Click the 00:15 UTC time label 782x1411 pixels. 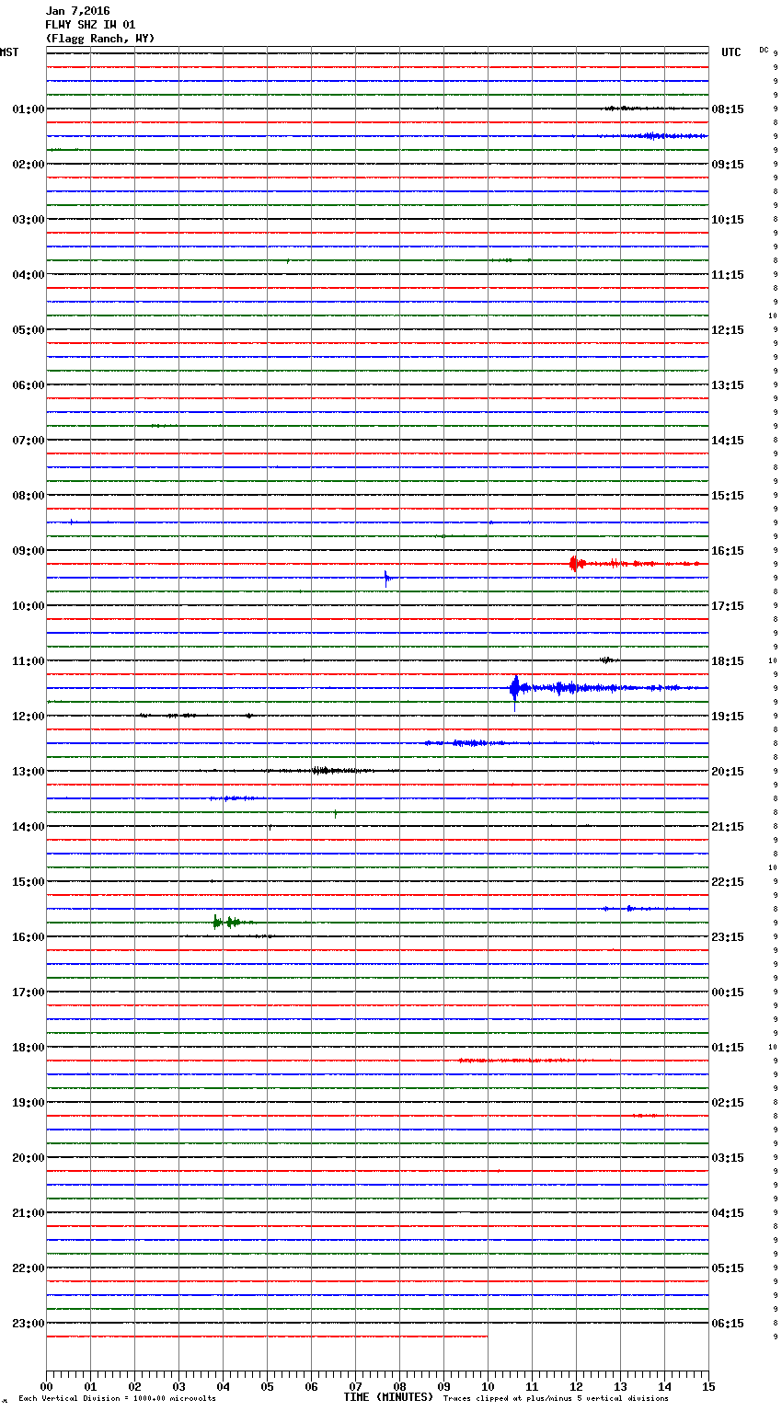pos(728,992)
